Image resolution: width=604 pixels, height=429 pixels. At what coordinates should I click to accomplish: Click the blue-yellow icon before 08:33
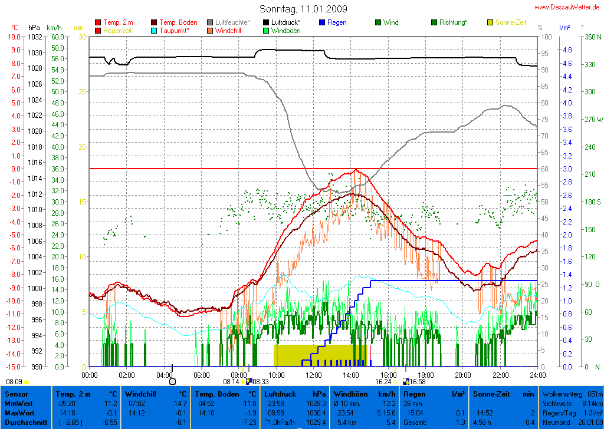pos(249,382)
